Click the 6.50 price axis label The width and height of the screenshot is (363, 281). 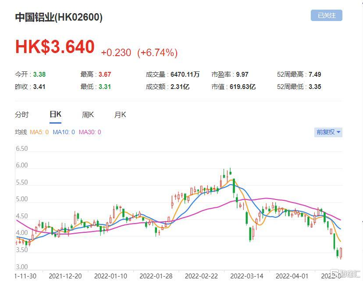click(x=22, y=148)
